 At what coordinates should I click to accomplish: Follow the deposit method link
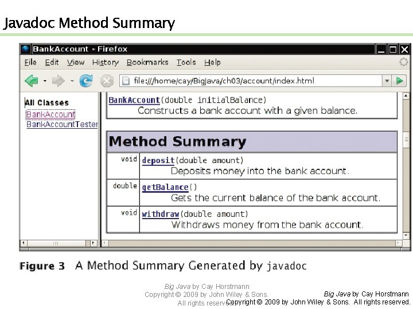point(158,160)
